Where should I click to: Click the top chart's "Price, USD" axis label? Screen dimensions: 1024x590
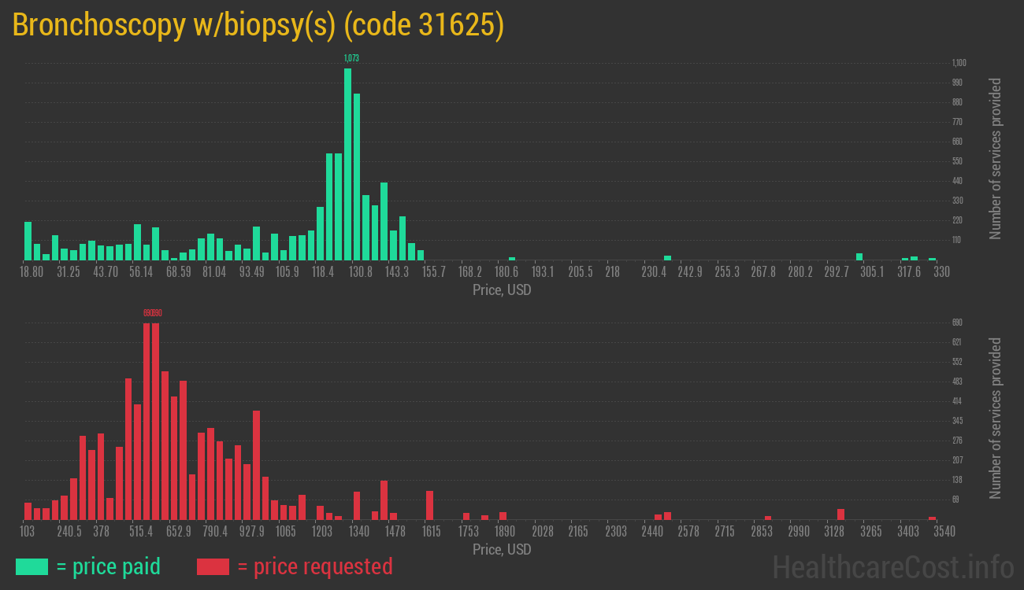pos(502,290)
